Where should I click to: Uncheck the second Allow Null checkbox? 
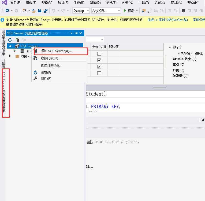pyautogui.click(x=99, y=60)
